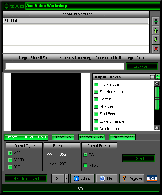The width and height of the screenshot is (162, 195).
Task: Click the Width : 352 text
Action: point(56,154)
